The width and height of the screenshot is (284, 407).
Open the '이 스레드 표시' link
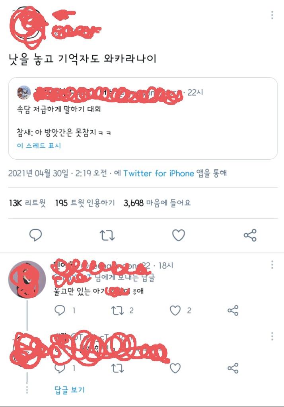coord(39,146)
